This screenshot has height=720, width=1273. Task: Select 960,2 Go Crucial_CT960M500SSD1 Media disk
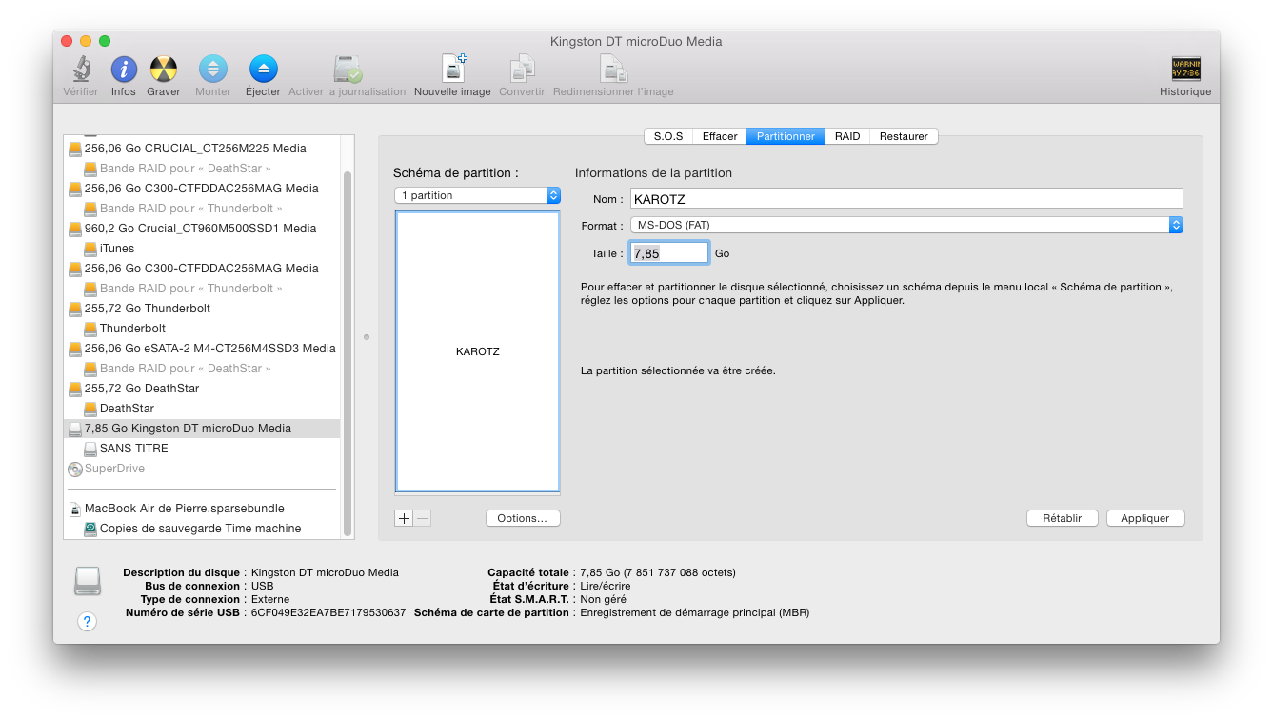pos(202,229)
